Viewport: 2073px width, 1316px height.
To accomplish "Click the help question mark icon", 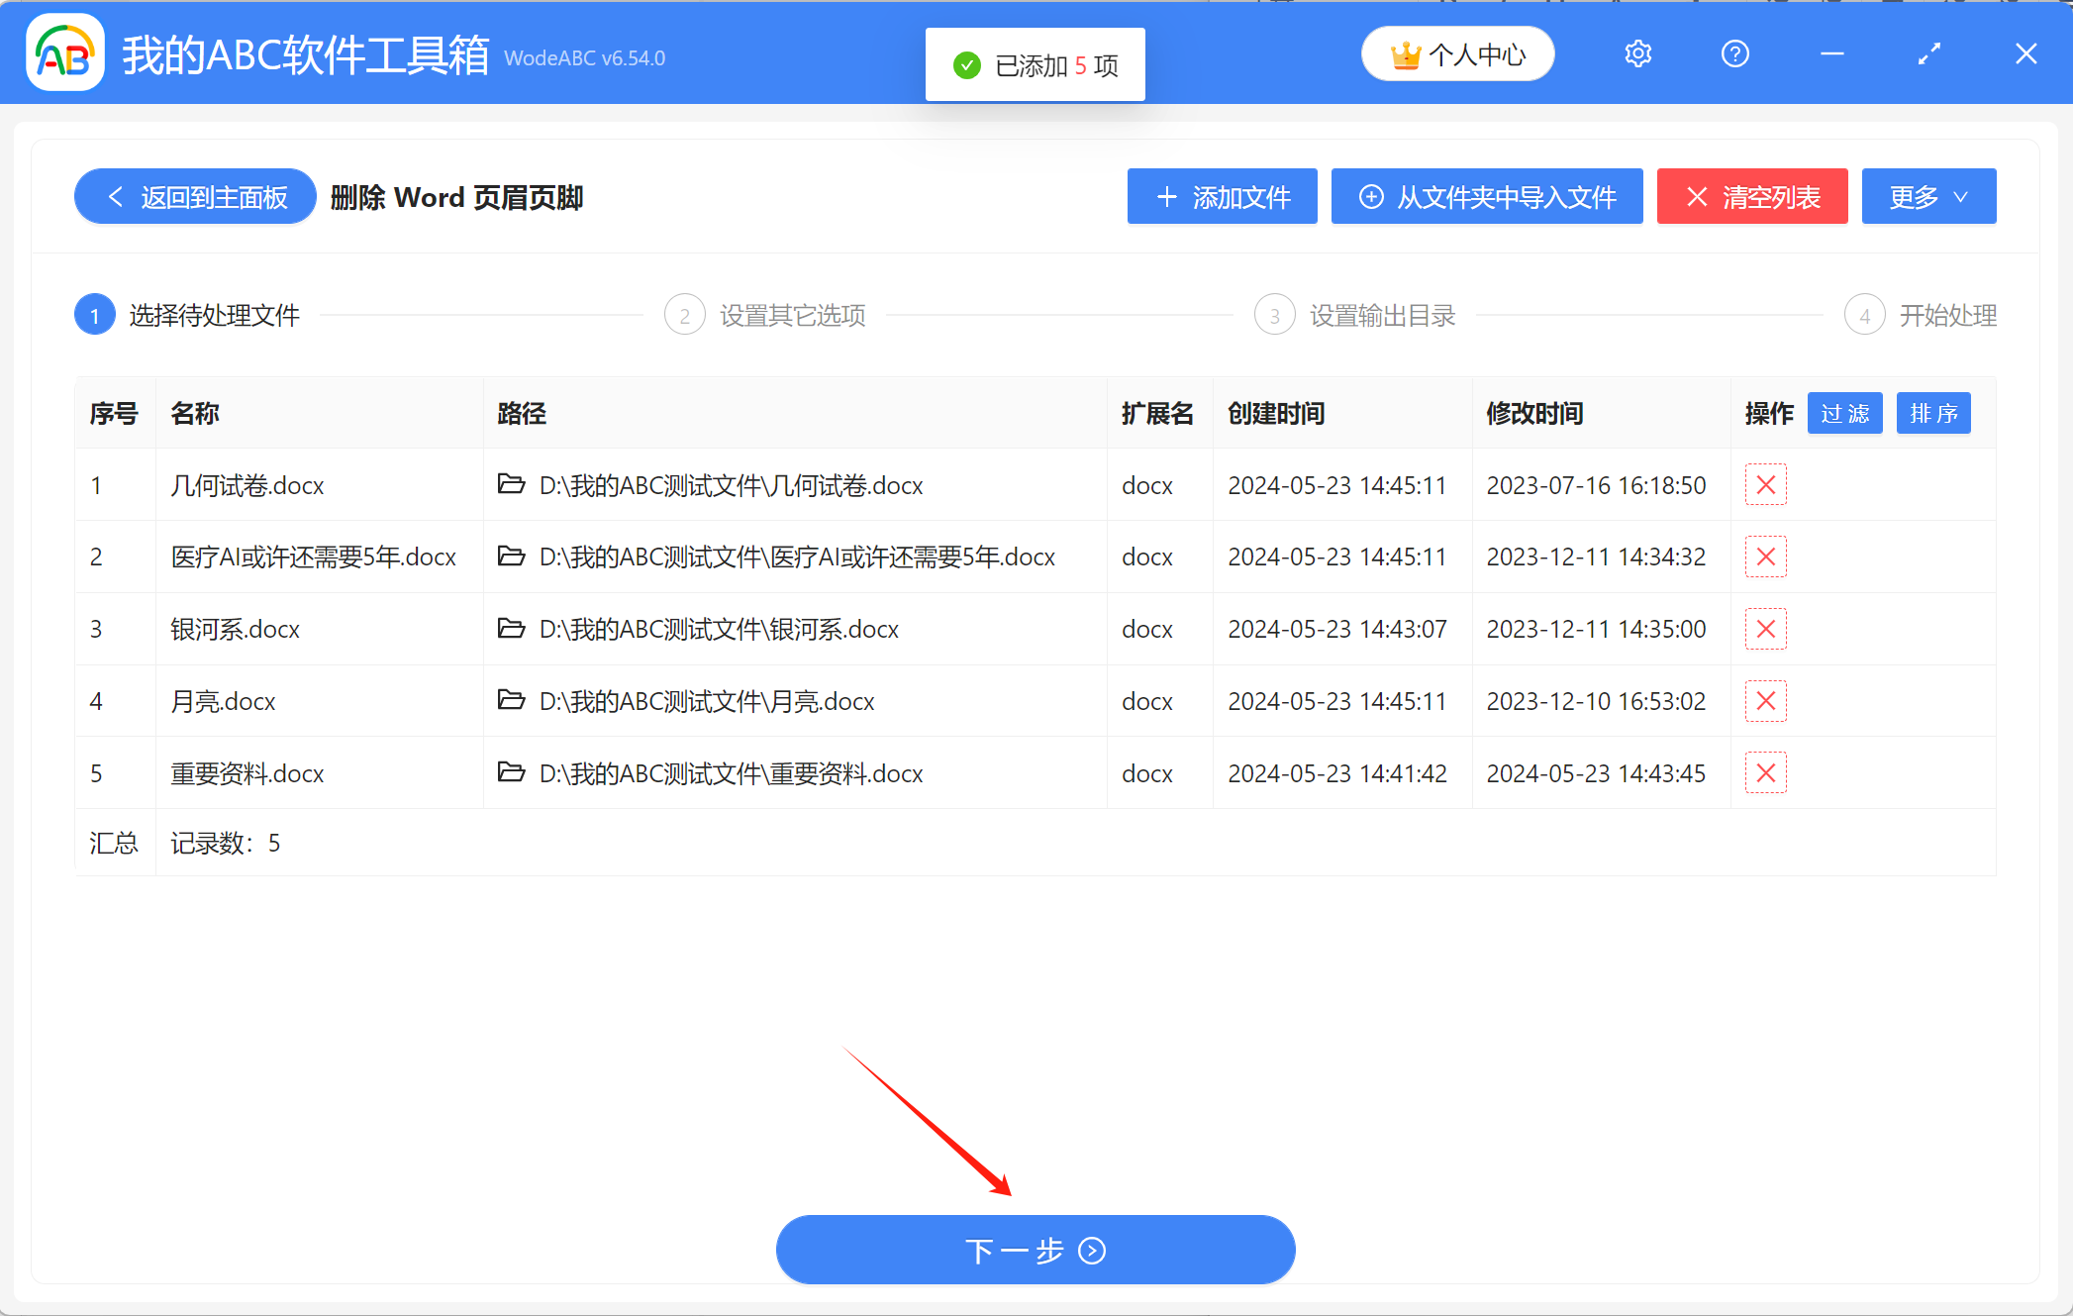I will [1734, 54].
